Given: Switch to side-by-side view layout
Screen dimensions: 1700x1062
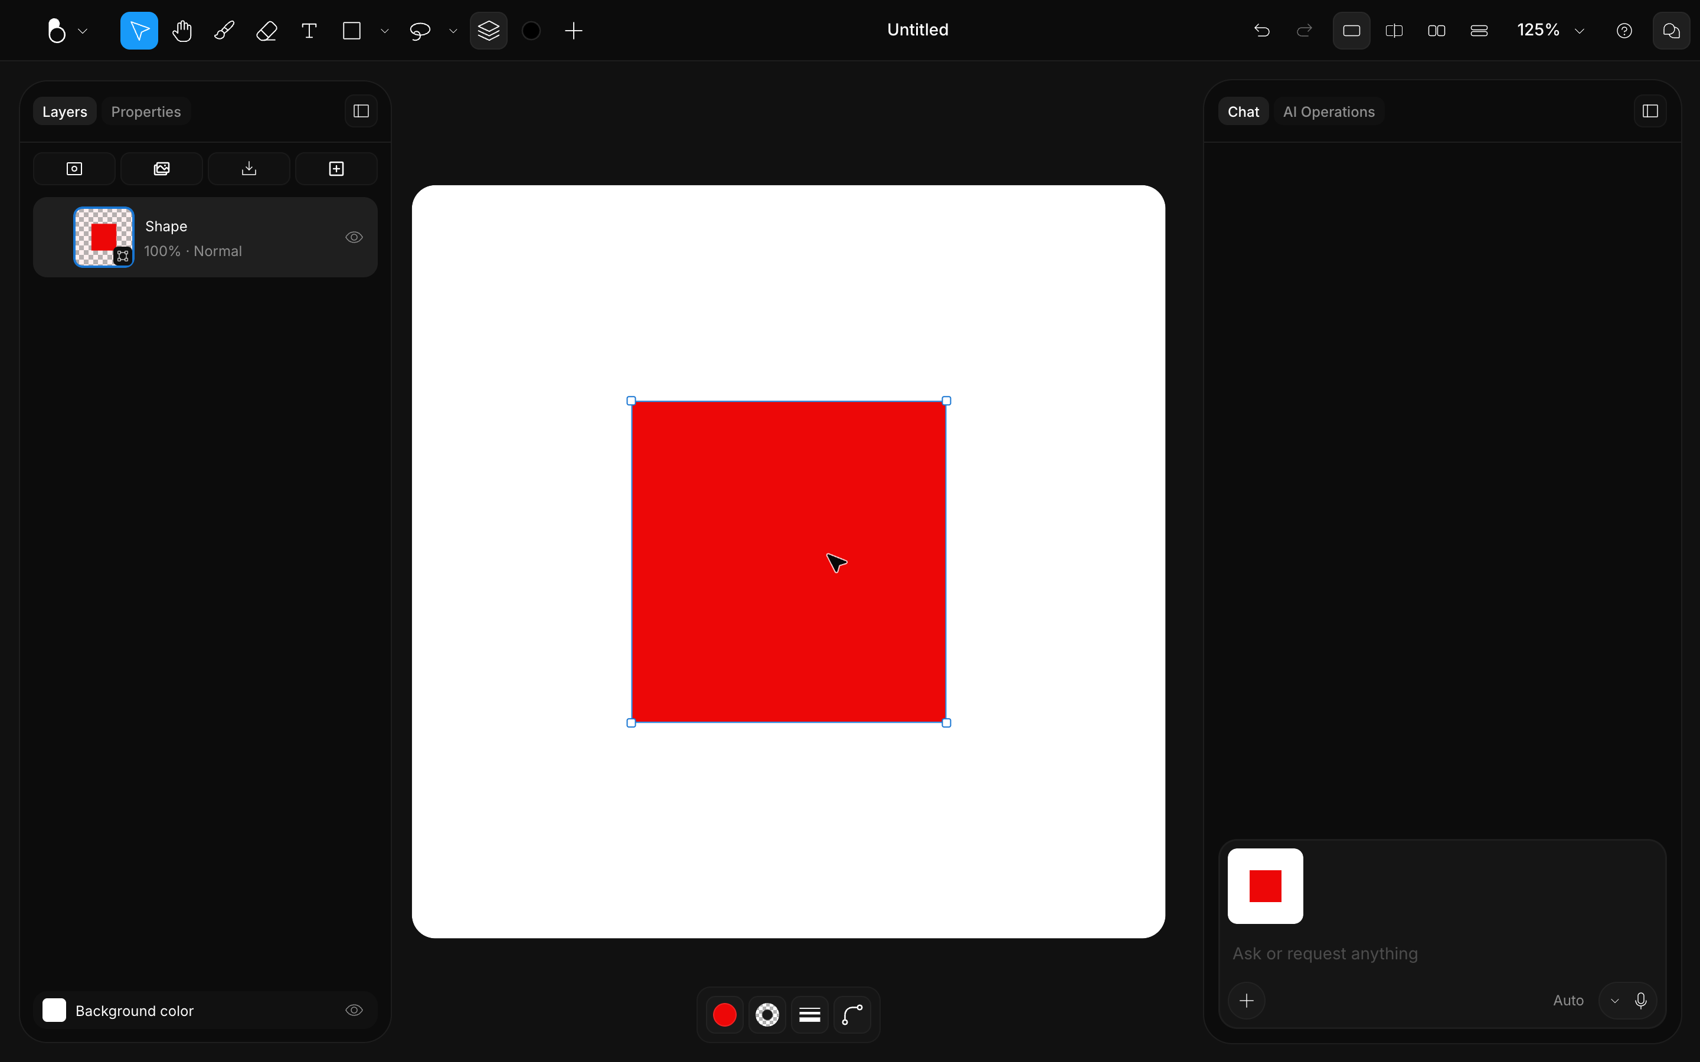Looking at the screenshot, I should click(1437, 31).
